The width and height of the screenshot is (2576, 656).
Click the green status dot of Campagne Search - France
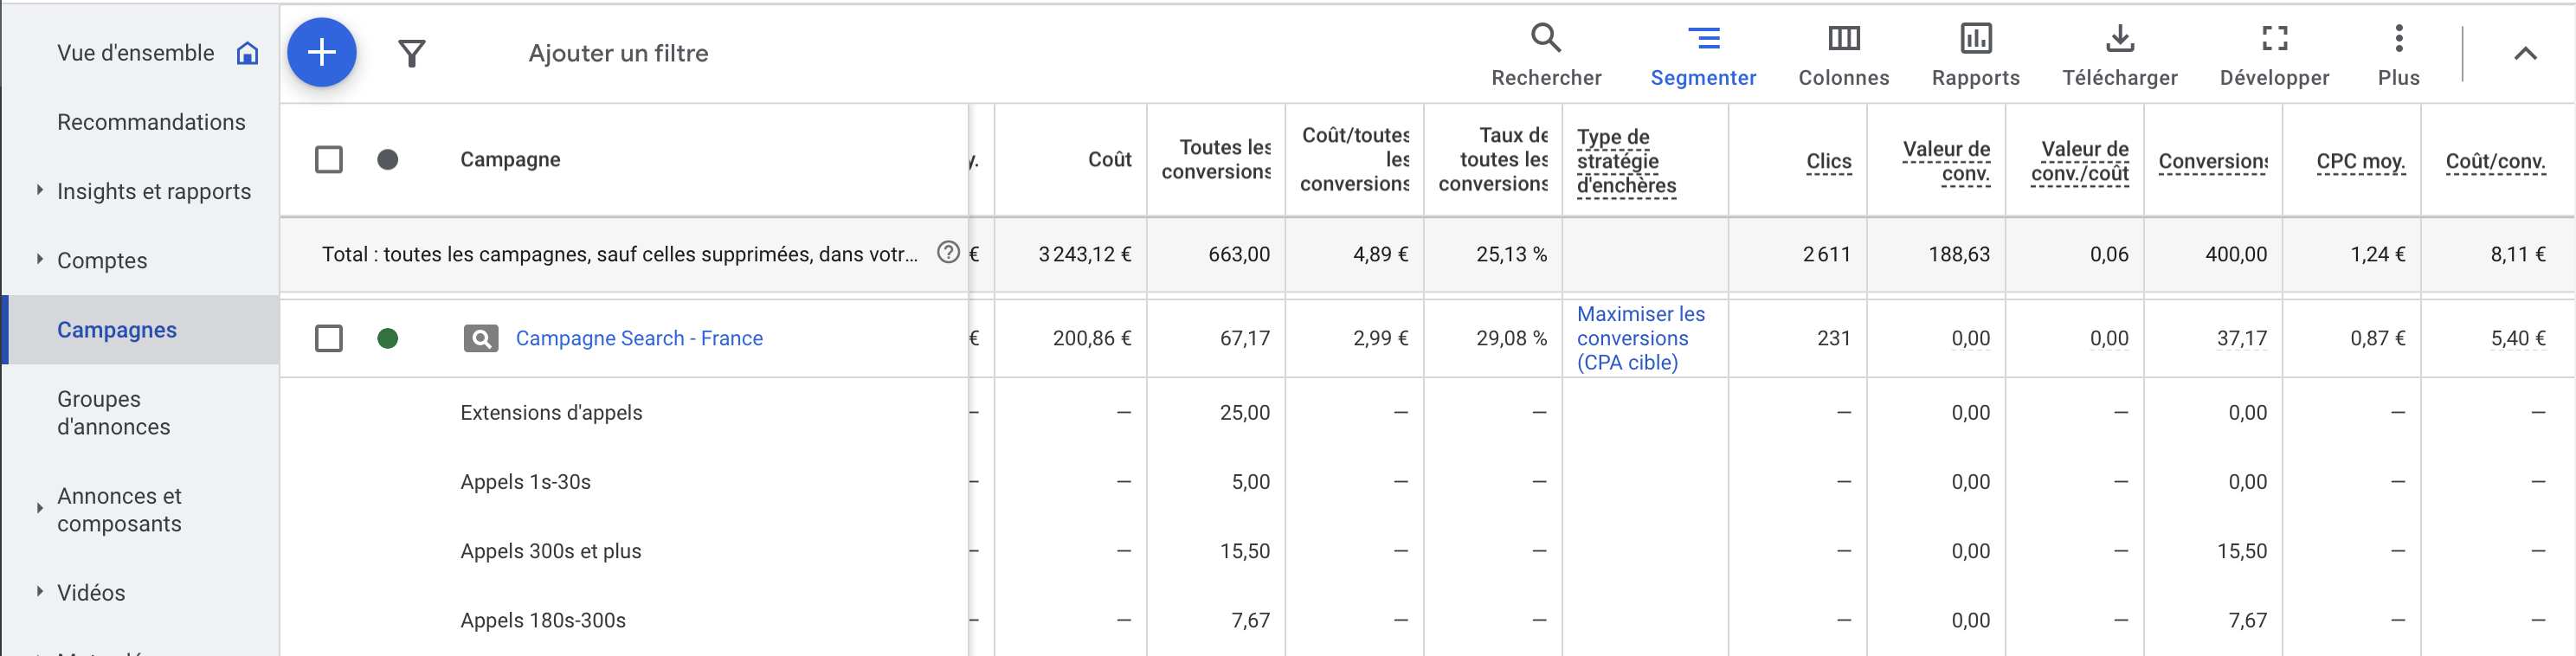pyautogui.click(x=388, y=339)
